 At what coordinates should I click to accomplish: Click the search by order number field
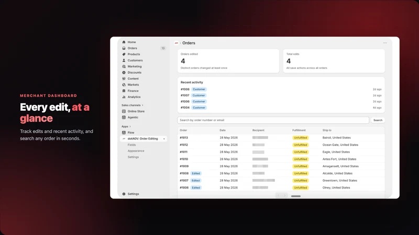[x=273, y=120]
